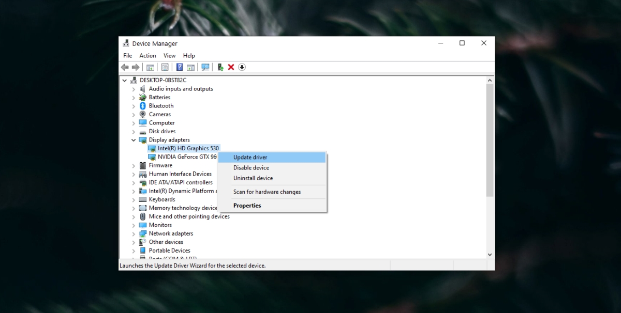
Task: Click the Monitors category icon
Action: pos(143,225)
